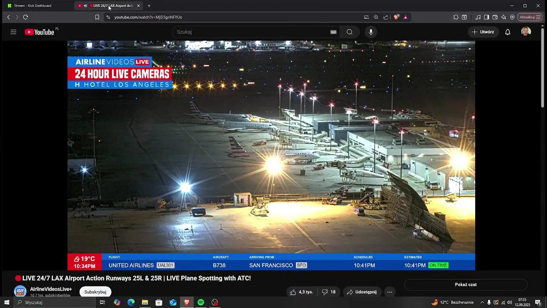
Task: Open OBS Studio from the taskbar
Action: tap(215, 302)
